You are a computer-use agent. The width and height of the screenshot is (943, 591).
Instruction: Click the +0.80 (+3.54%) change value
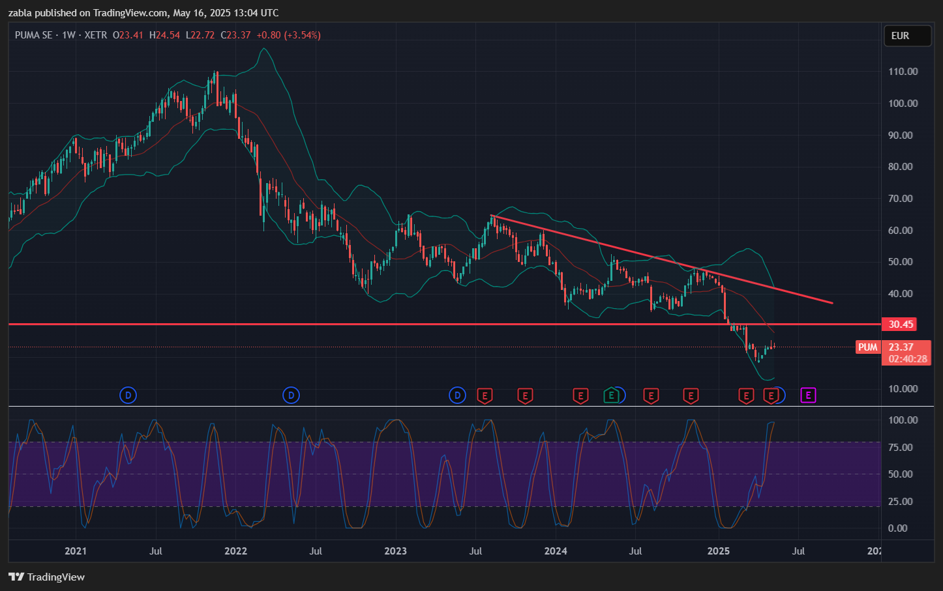point(288,35)
